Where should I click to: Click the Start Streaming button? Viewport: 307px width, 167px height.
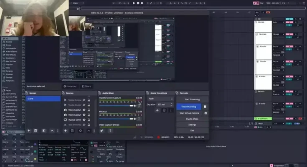click(x=192, y=100)
